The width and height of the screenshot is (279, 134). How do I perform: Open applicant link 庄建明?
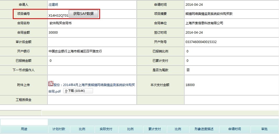pos(53,4)
